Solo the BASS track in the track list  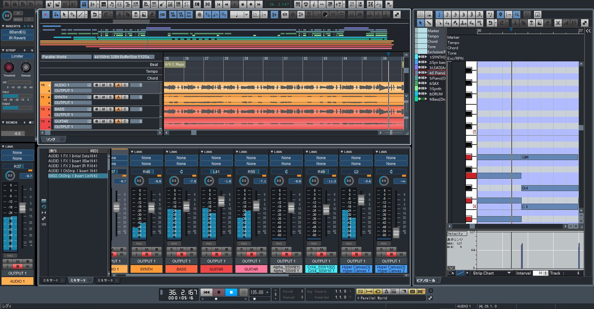pyautogui.click(x=110, y=109)
